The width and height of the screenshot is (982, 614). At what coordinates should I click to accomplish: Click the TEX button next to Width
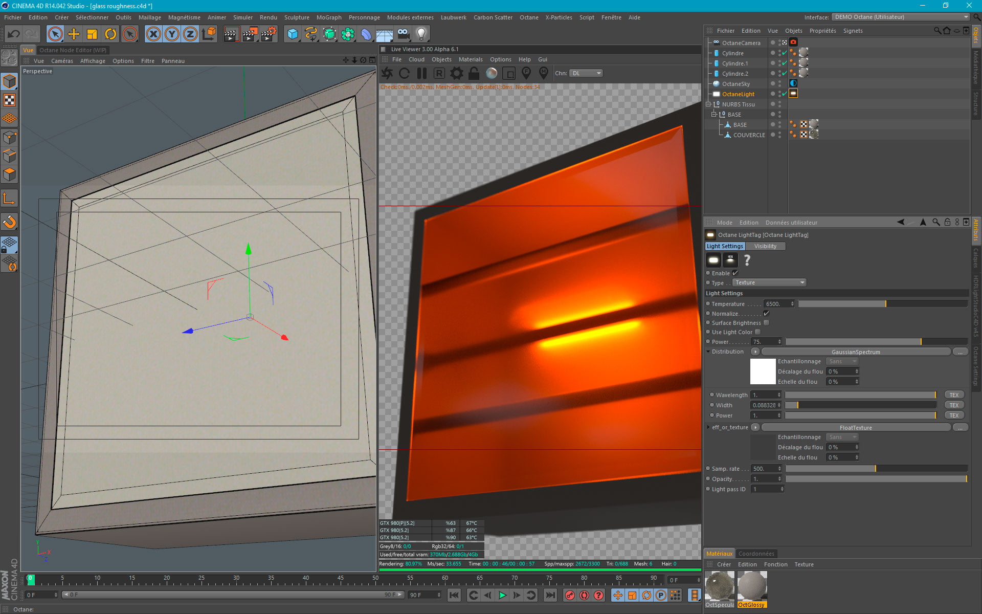954,405
